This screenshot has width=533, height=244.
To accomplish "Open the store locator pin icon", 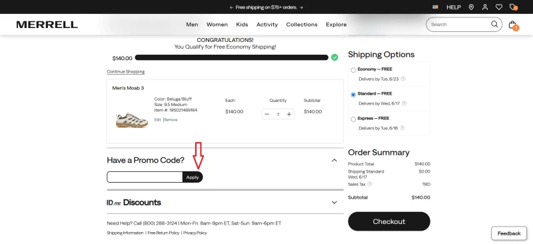I will click(471, 7).
